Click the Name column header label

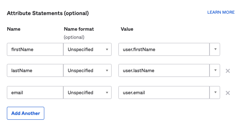(14, 29)
